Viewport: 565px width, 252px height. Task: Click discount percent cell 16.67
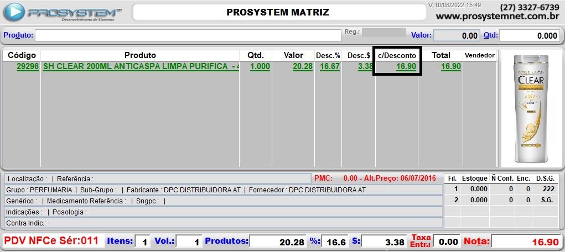click(329, 67)
